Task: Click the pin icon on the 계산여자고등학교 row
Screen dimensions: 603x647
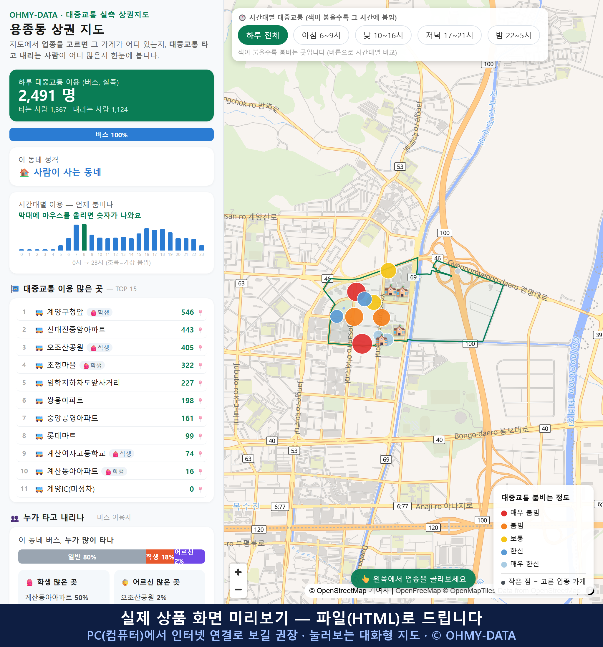Action: (x=200, y=454)
